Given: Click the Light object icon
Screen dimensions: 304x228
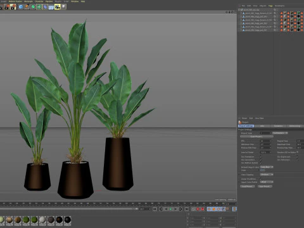Looking at the screenshot, I should pos(63,7).
